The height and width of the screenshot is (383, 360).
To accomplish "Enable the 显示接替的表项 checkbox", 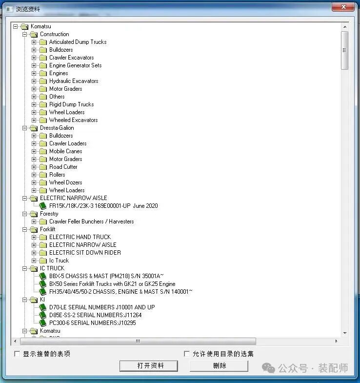I will tap(17, 353).
